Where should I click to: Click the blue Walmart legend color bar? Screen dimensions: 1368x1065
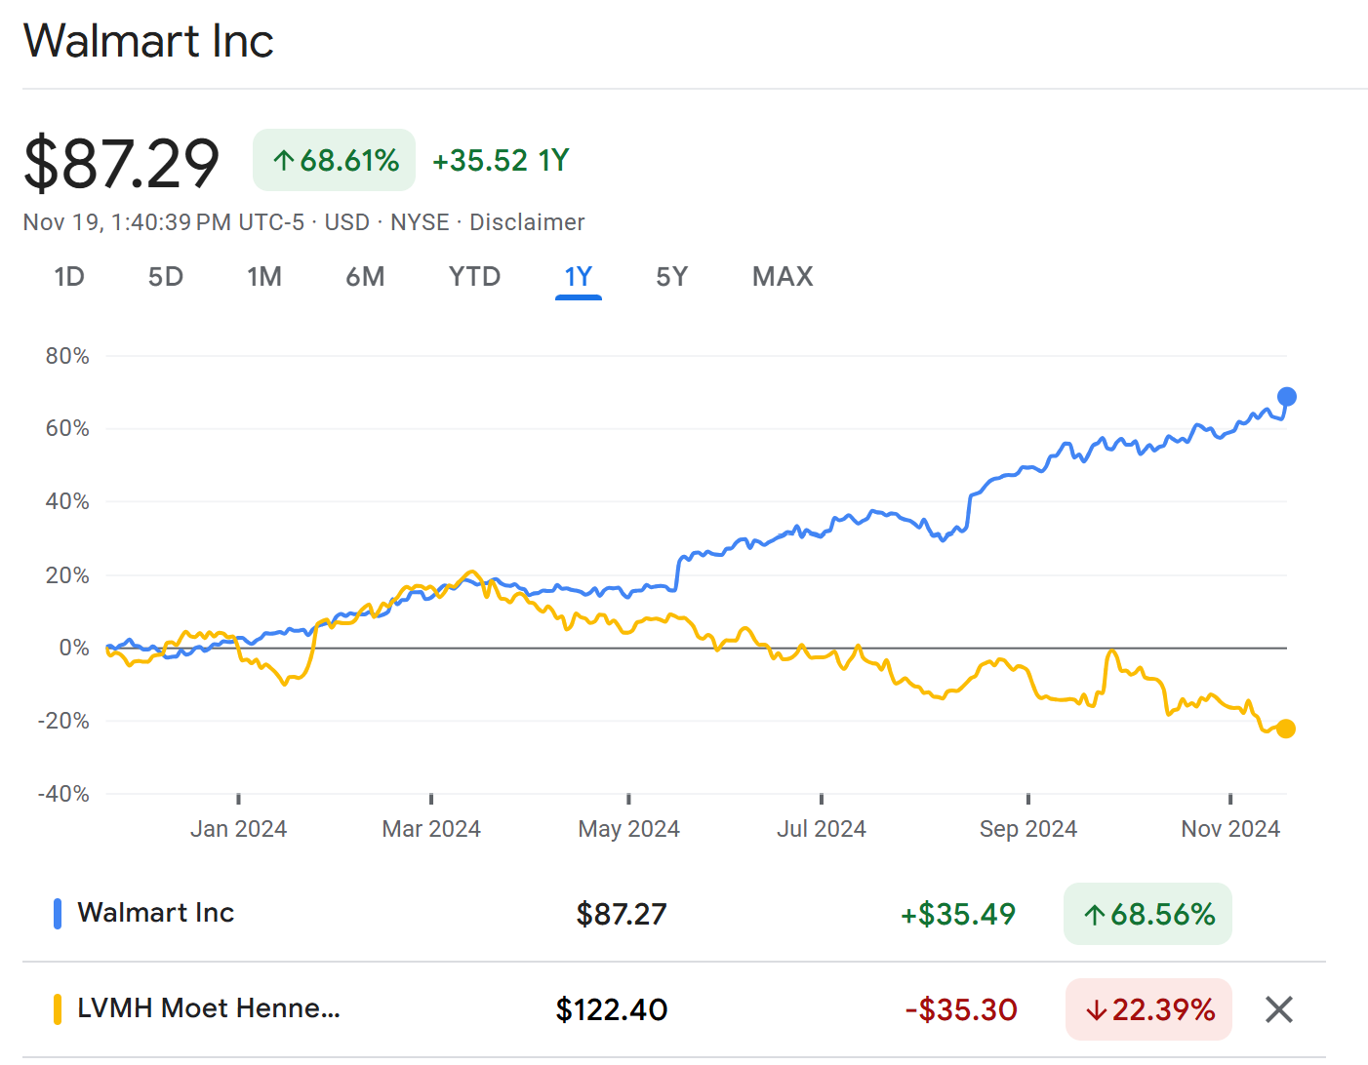(x=58, y=913)
